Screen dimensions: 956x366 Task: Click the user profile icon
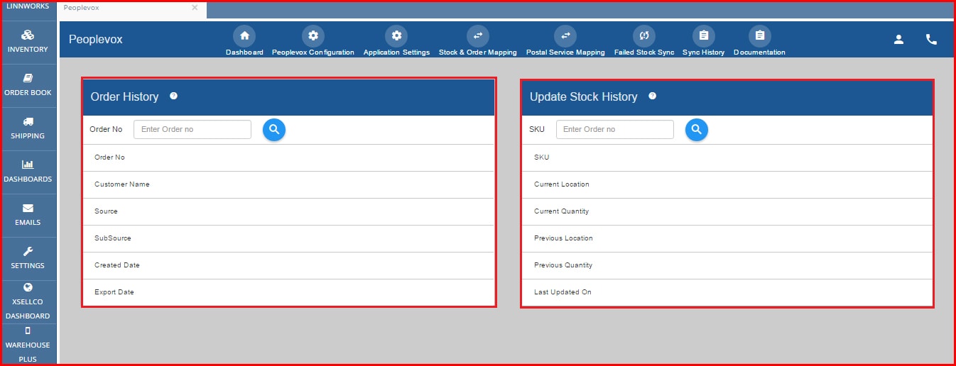[898, 40]
